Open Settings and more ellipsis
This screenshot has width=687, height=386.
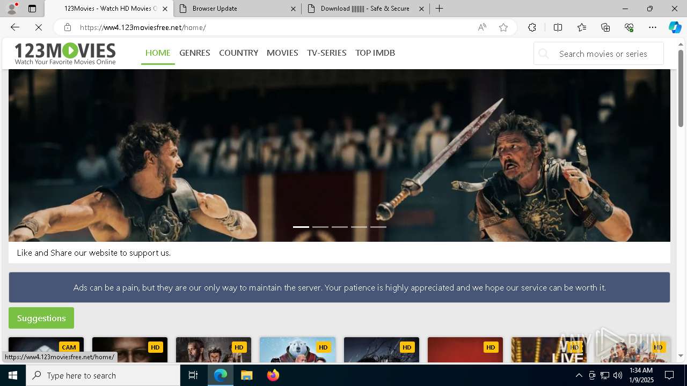[x=653, y=27]
